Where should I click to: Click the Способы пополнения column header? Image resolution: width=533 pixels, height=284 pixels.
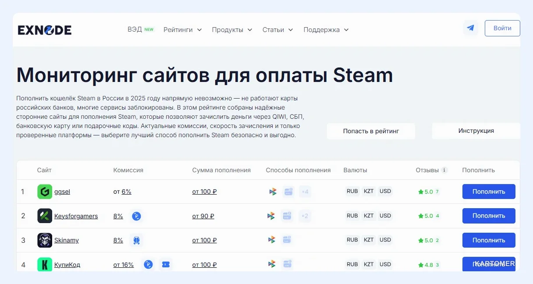(298, 170)
